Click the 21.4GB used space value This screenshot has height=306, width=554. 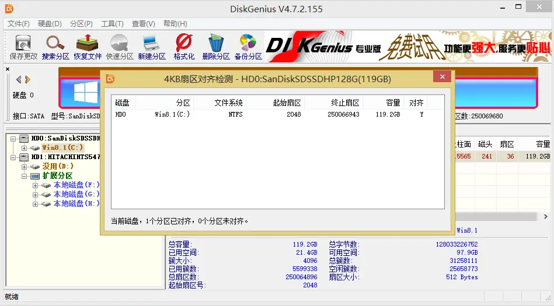click(306, 252)
